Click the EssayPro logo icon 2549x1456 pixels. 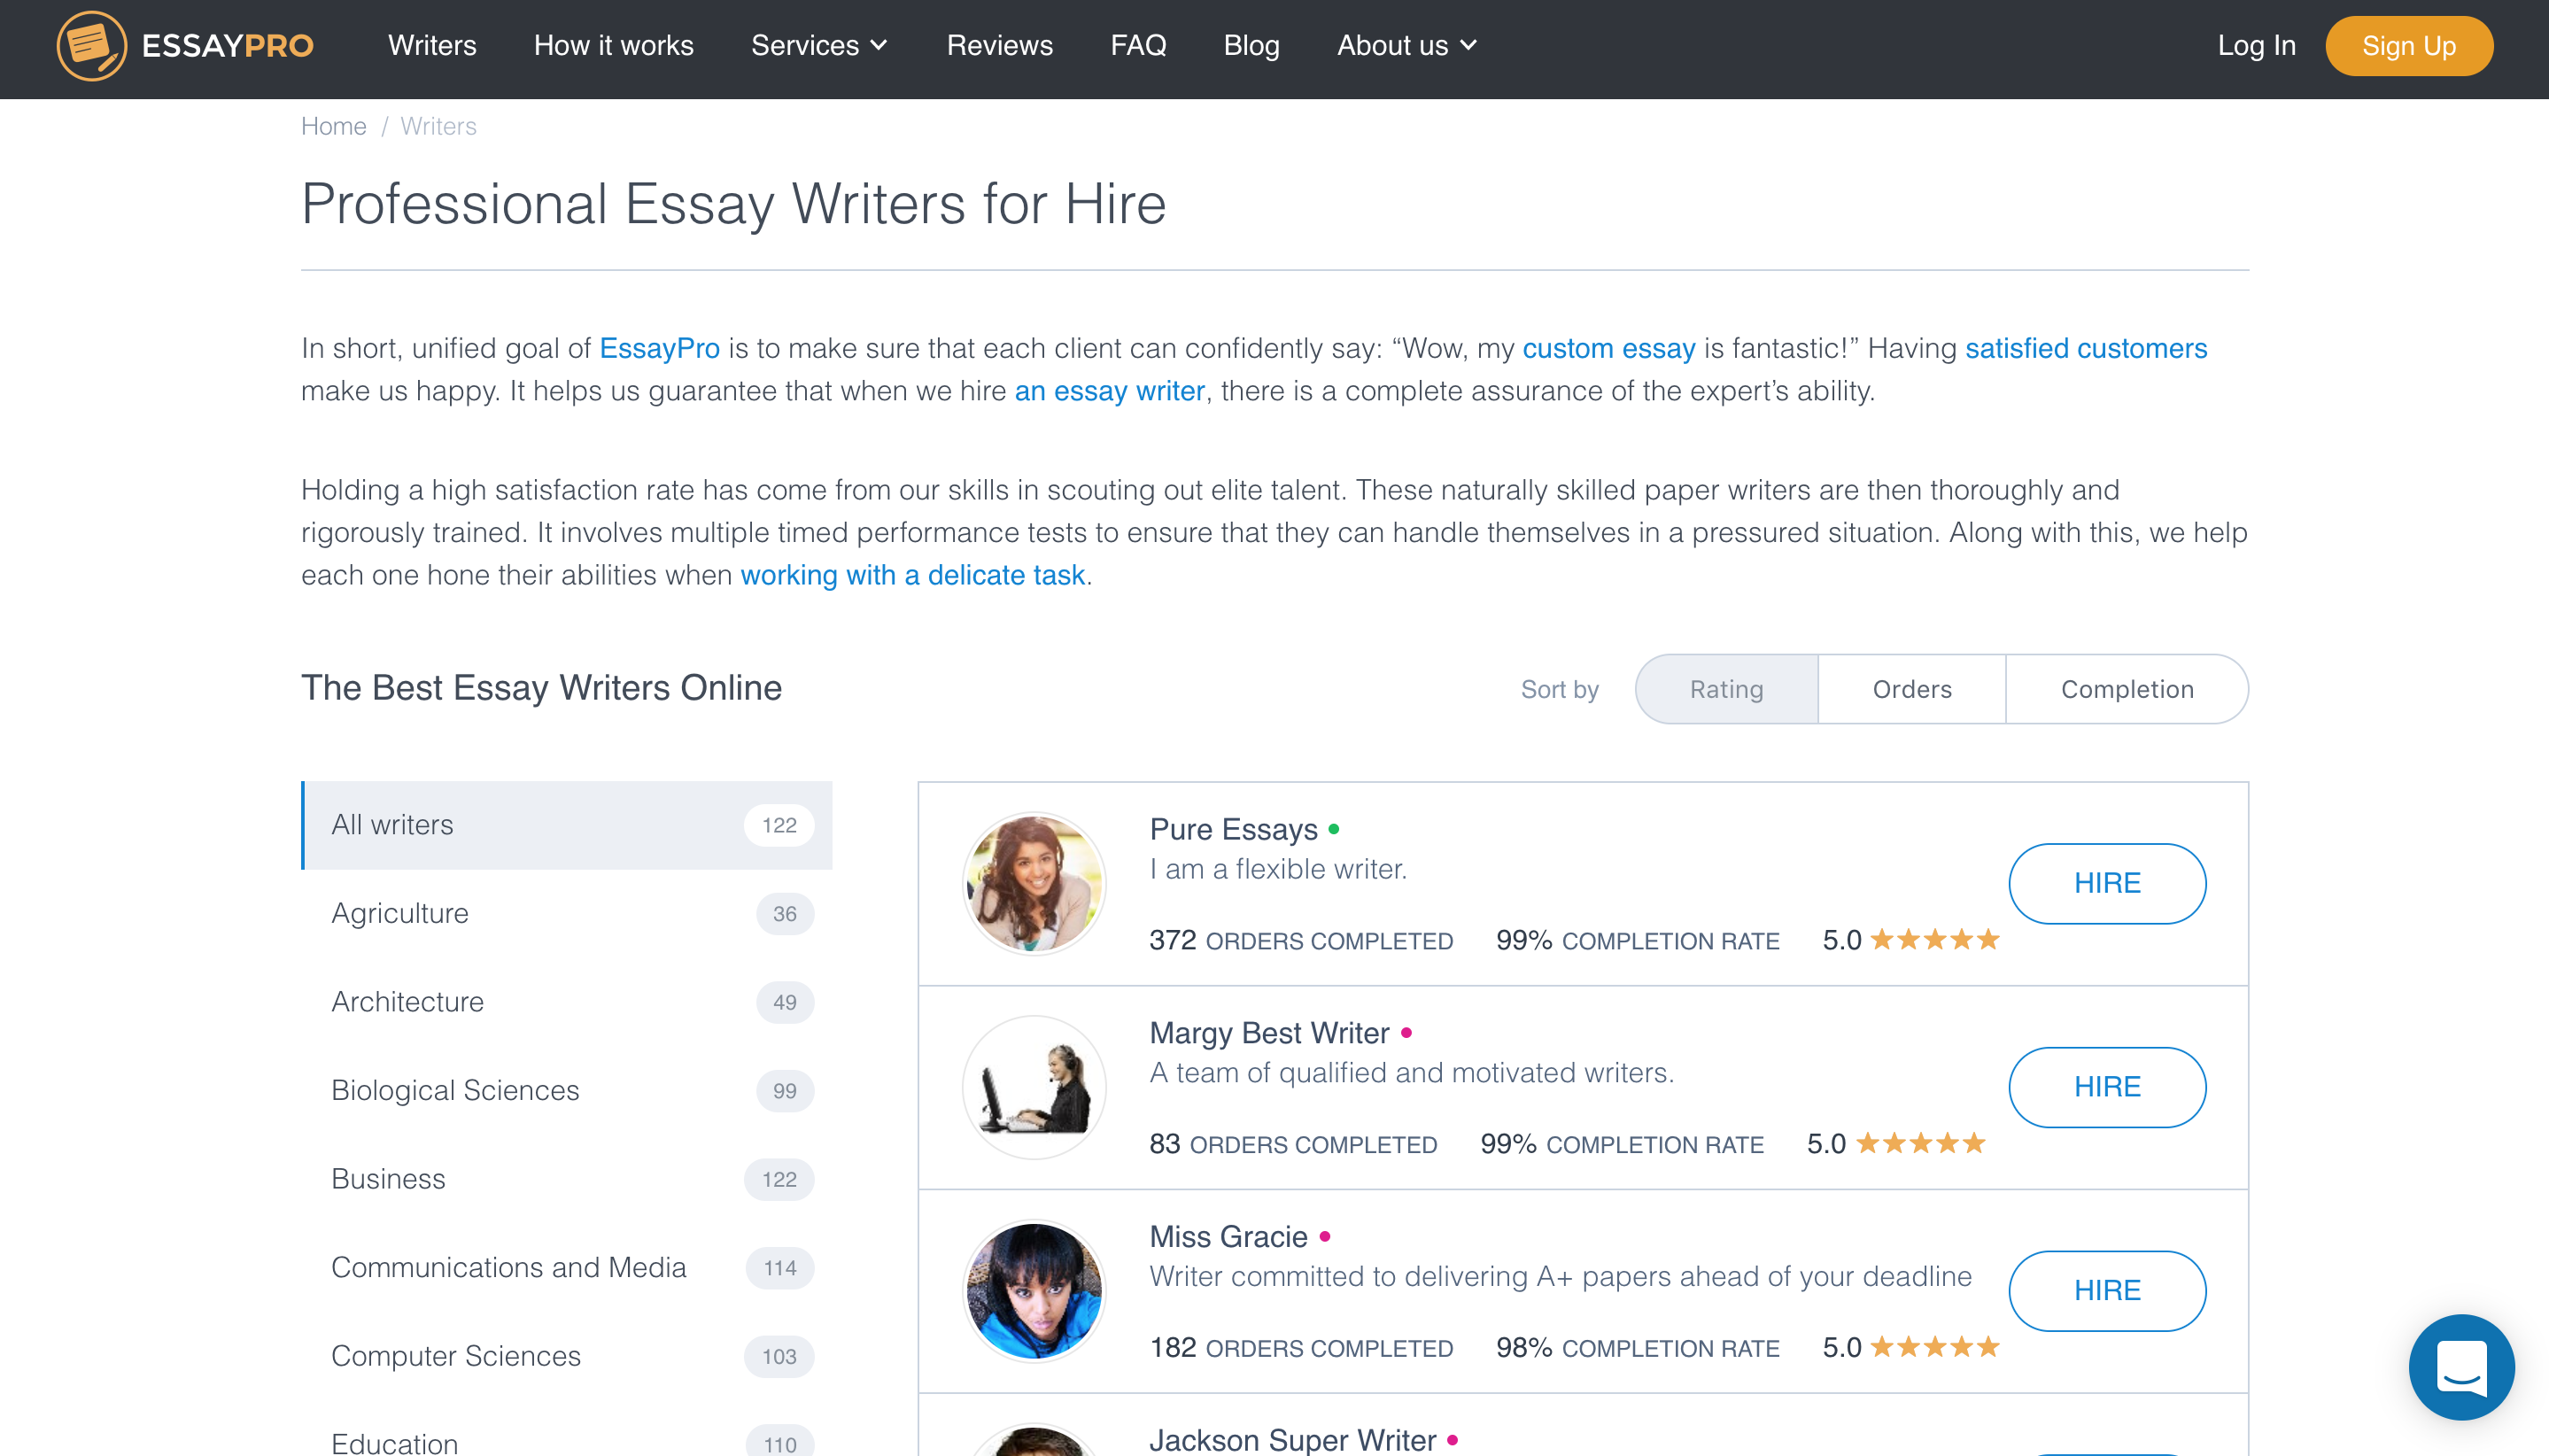click(x=91, y=46)
